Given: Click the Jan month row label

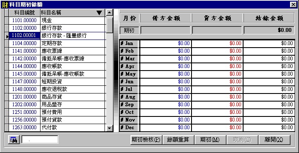Looking at the screenshot, I should [x=129, y=43].
